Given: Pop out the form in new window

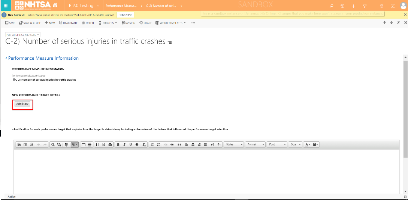Looking at the screenshot, I should (x=398, y=22).
